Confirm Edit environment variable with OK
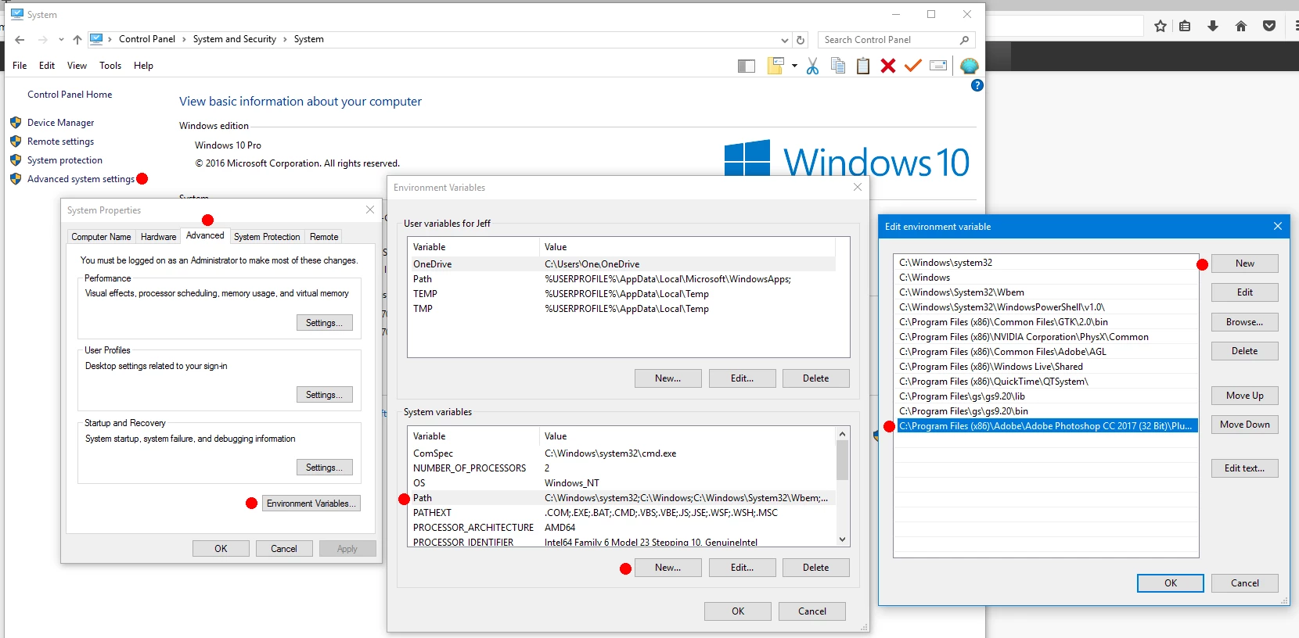Image resolution: width=1299 pixels, height=638 pixels. pyautogui.click(x=1170, y=583)
